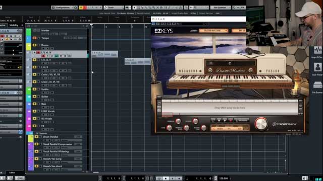This screenshot has height=181, width=323.
Task: Open the EZkeys Library dropdown
Action: [x=213, y=31]
